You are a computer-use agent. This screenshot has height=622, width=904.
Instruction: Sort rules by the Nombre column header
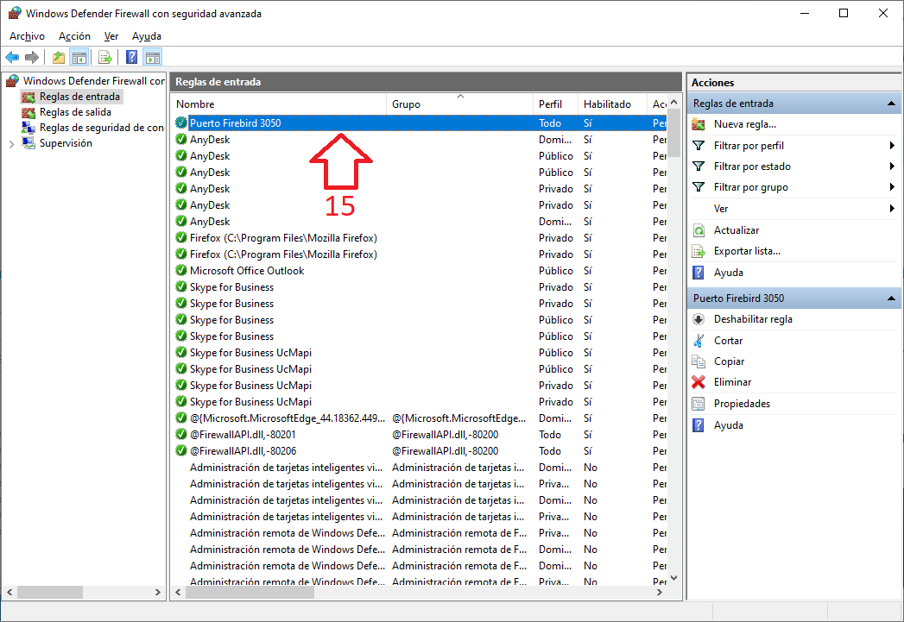pos(279,104)
